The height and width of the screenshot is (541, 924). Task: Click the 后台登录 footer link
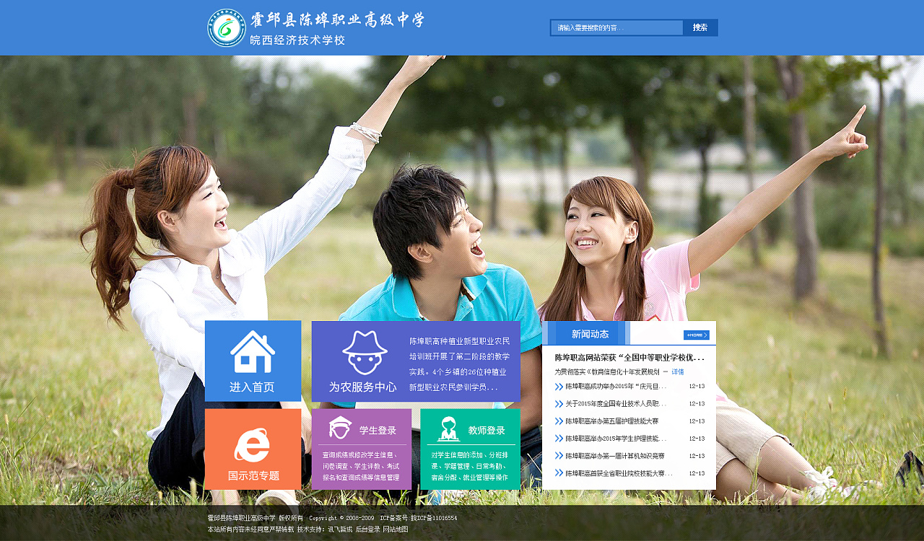click(367, 529)
